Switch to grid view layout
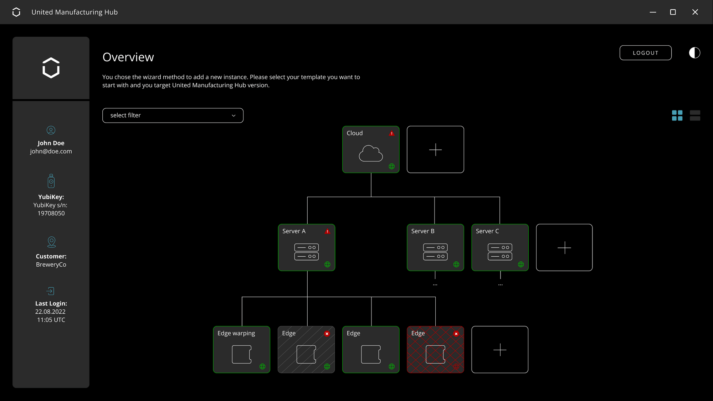This screenshot has width=713, height=401. click(x=677, y=115)
